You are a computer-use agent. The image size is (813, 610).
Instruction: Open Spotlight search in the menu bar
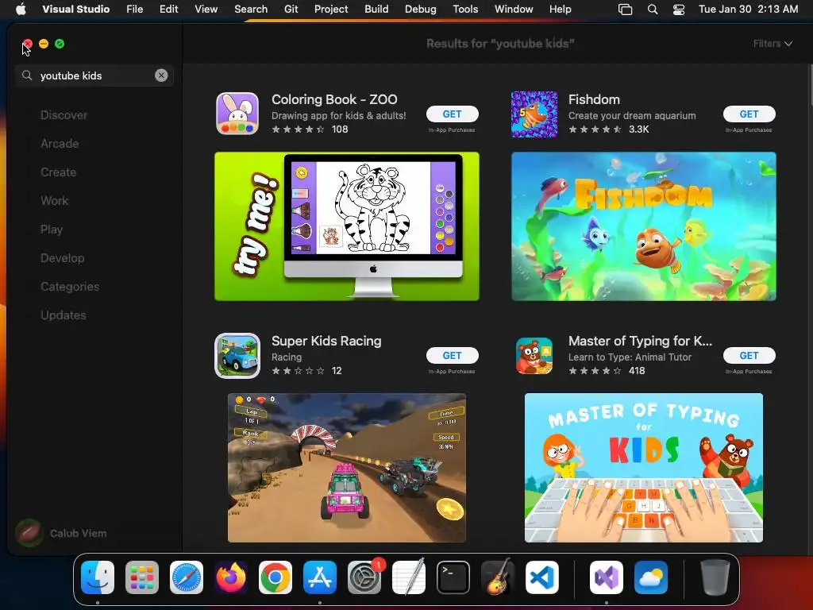[653, 10]
